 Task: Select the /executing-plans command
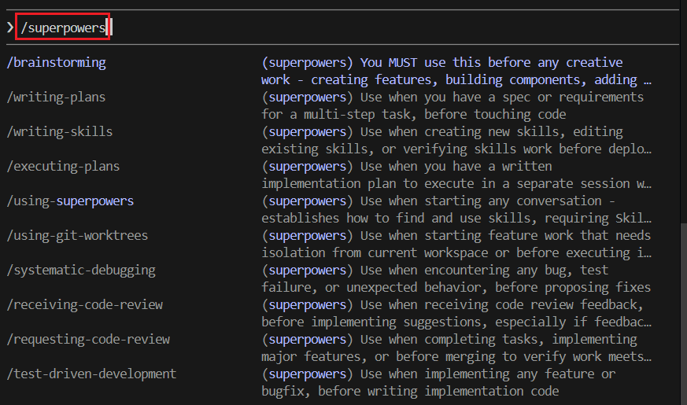[63, 167]
